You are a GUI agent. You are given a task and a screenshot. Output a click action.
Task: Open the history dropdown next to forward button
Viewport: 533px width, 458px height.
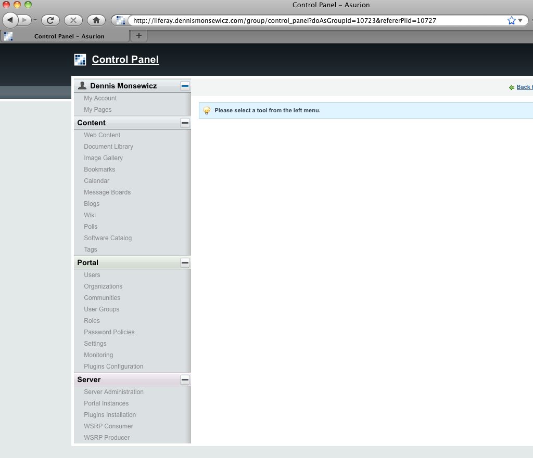point(35,20)
